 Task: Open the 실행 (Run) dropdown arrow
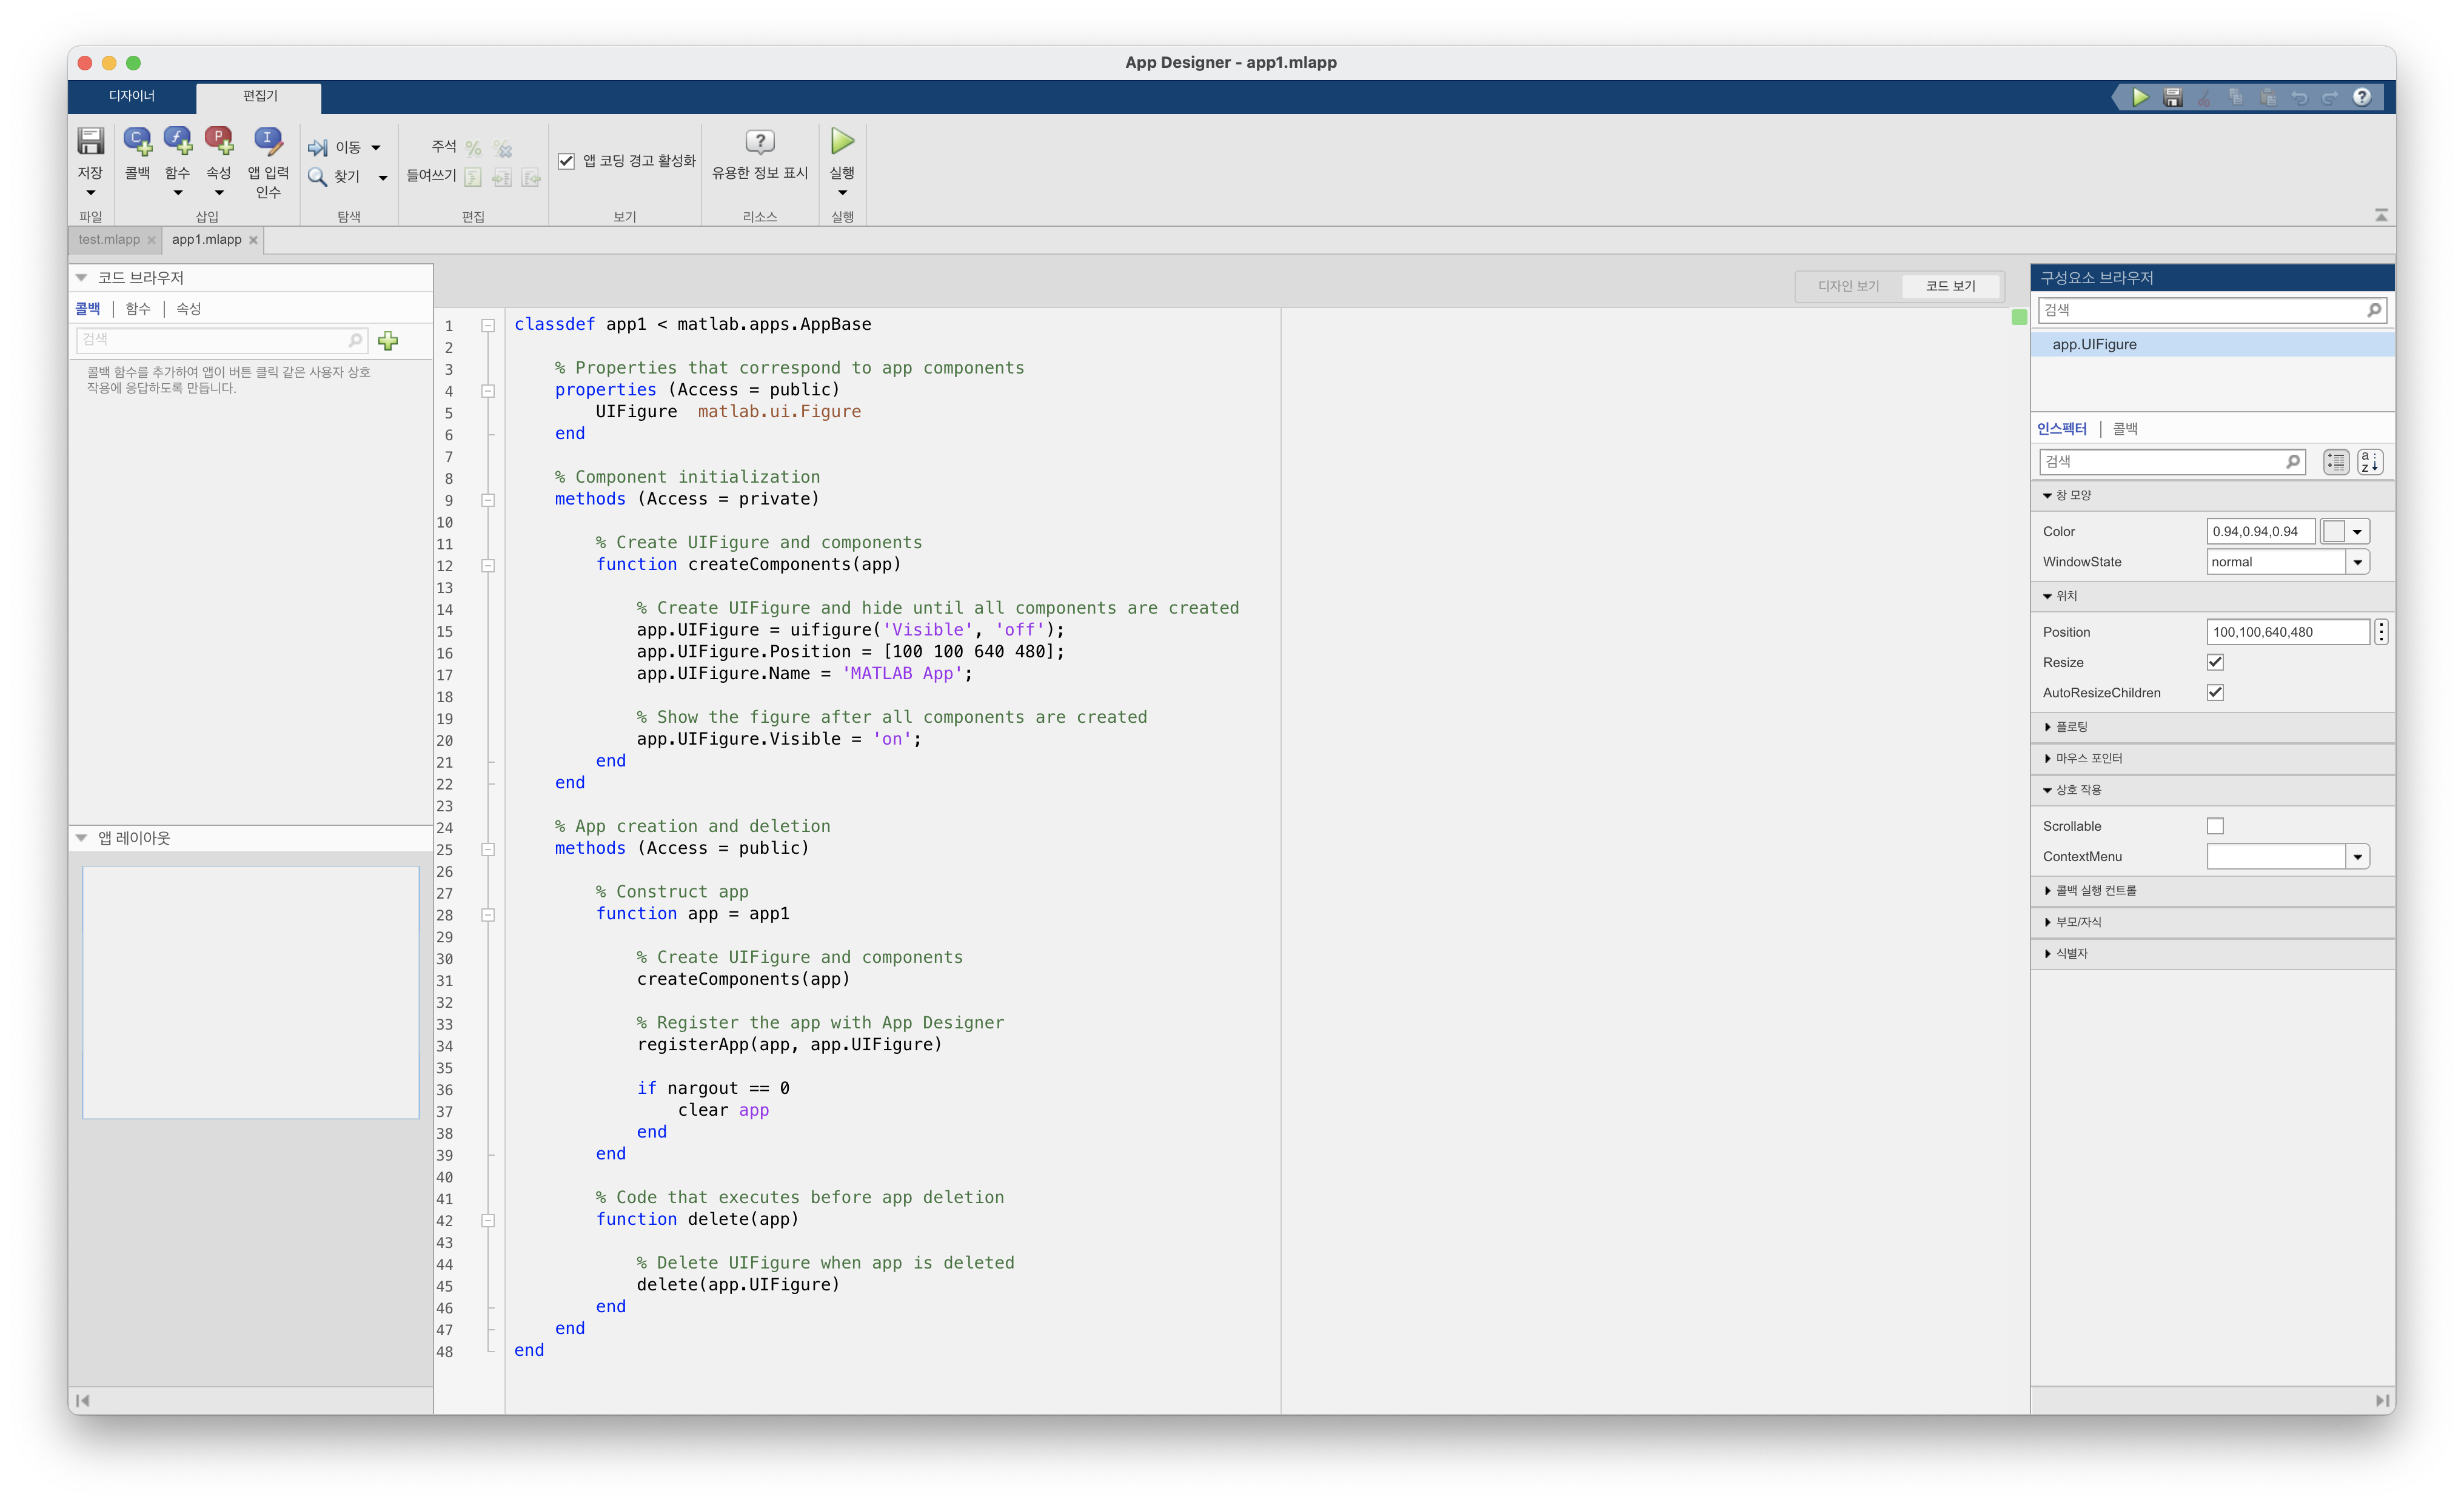(843, 193)
